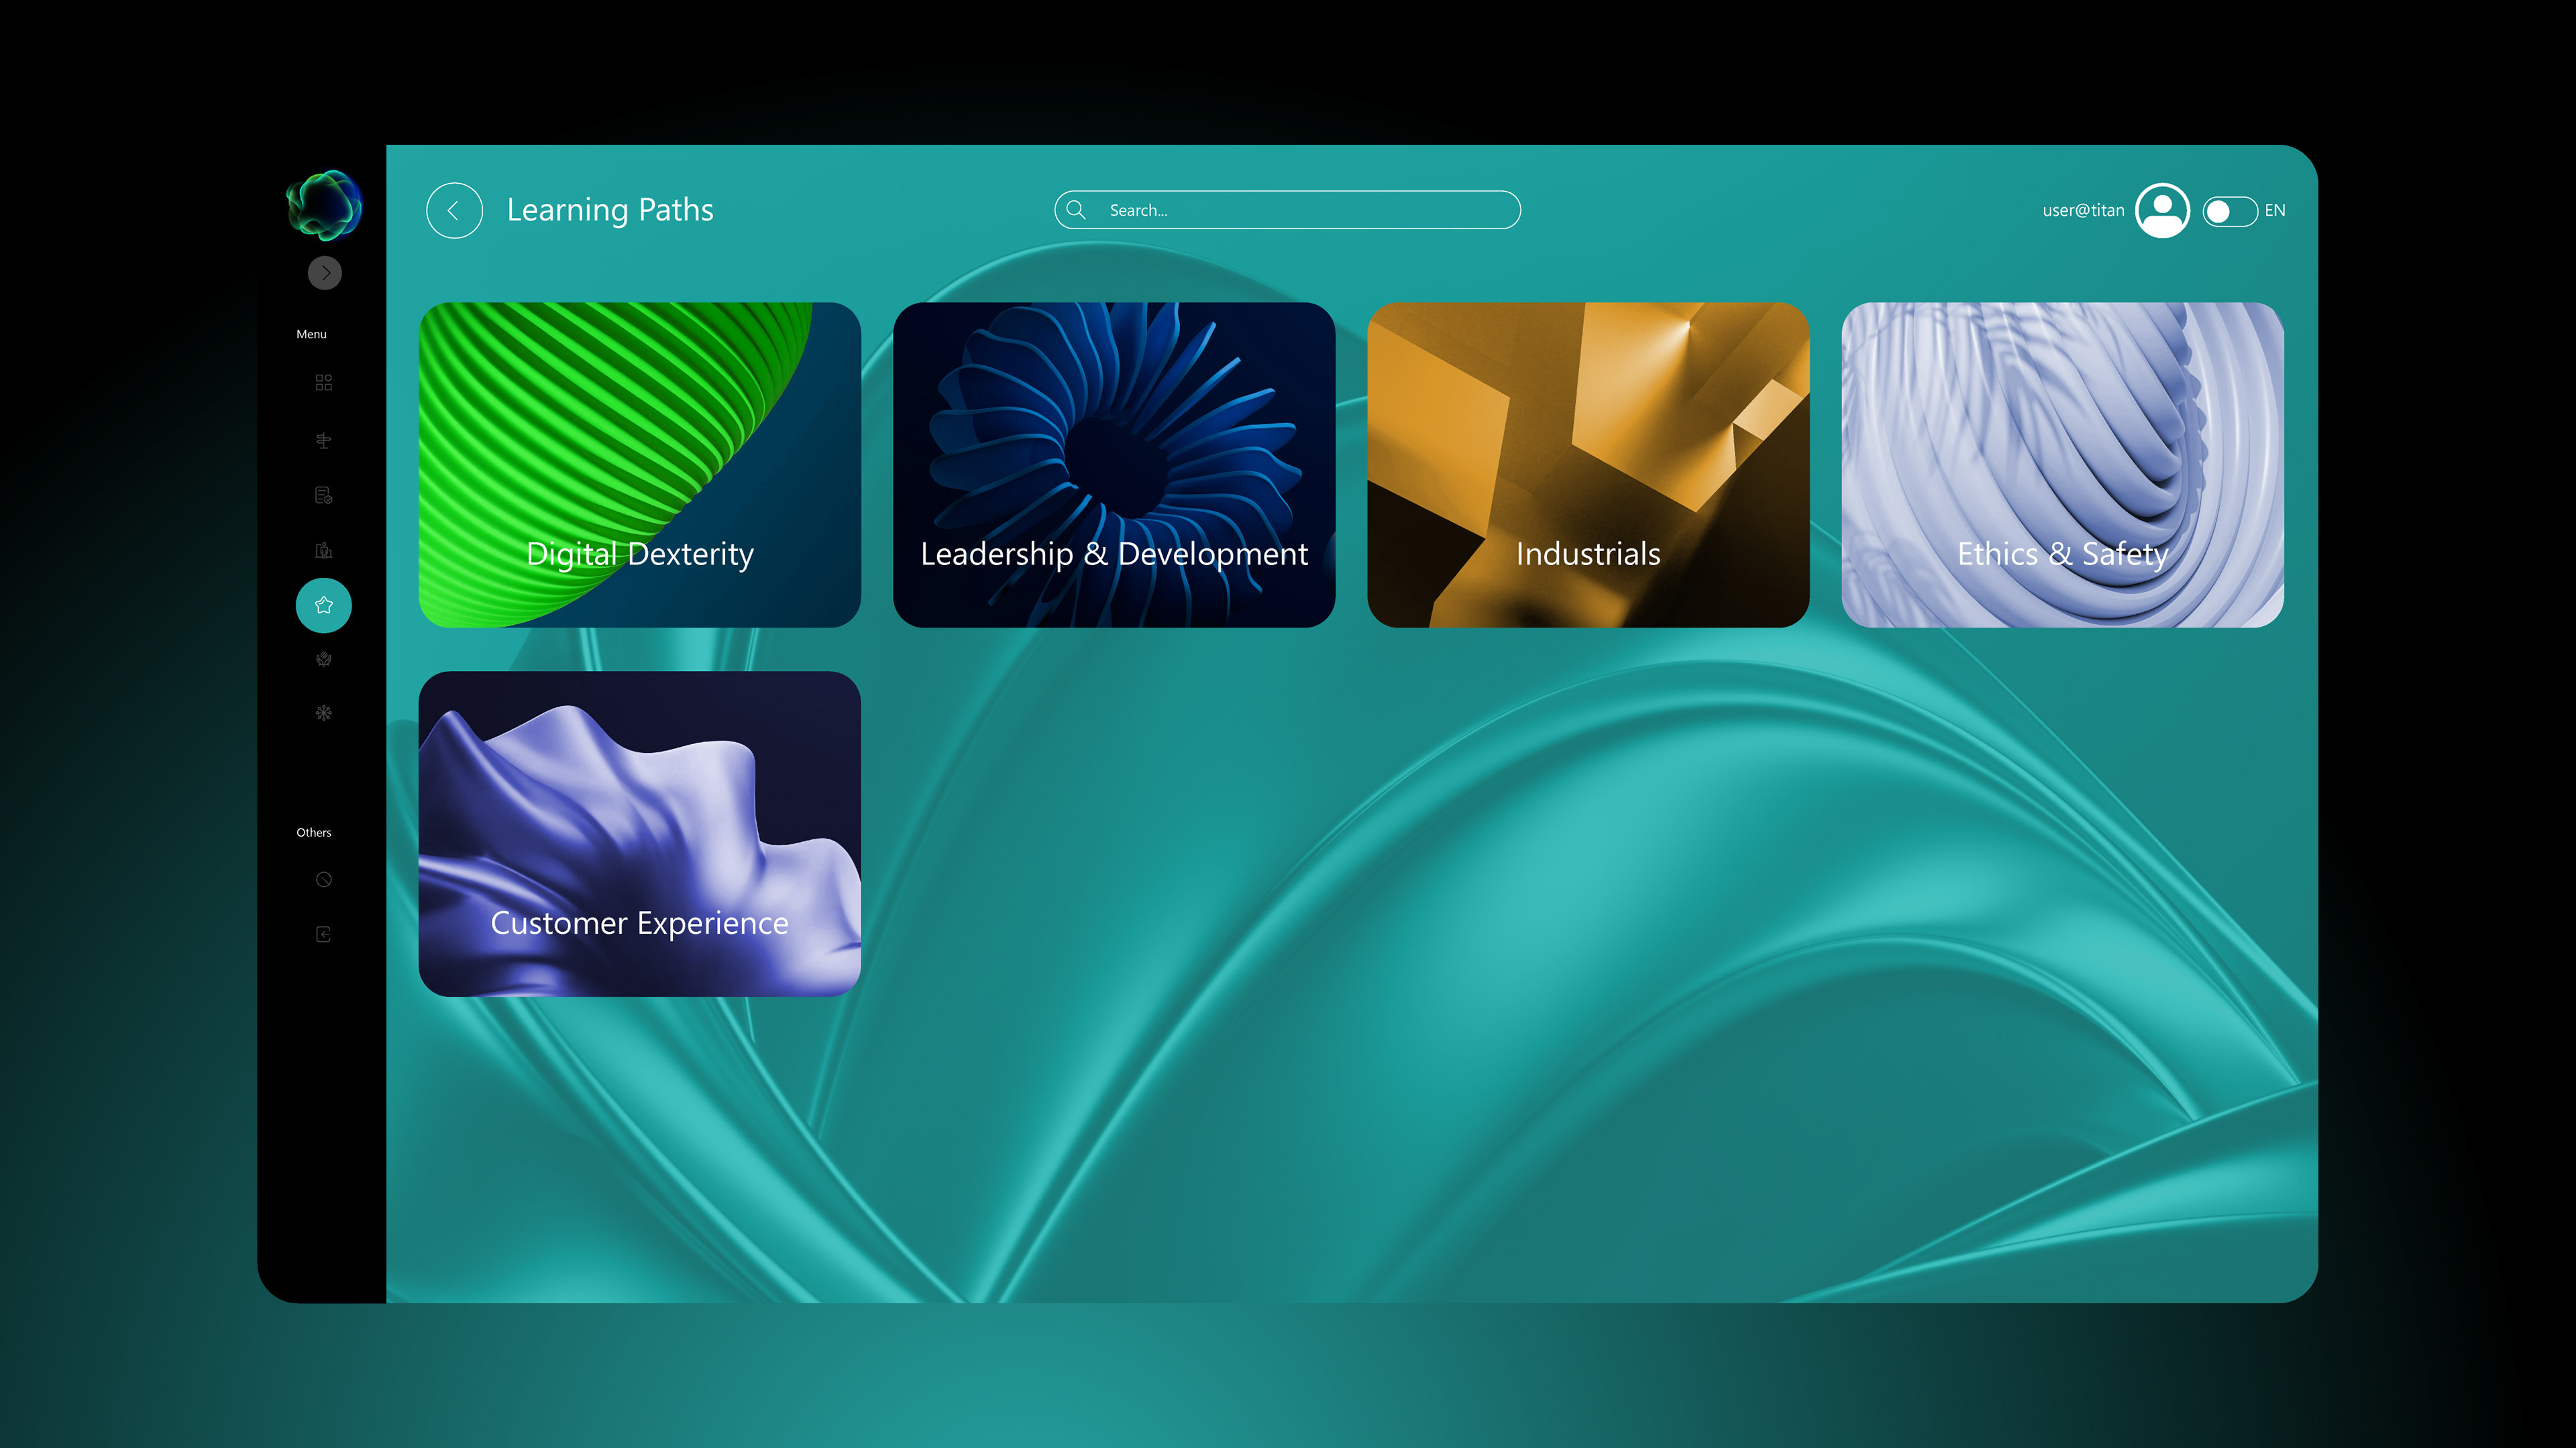Click the person with buildings icon

323,550
